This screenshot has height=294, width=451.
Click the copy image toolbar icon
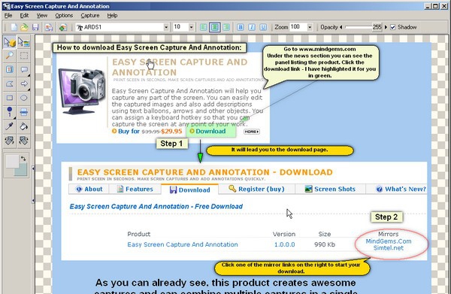49,27
